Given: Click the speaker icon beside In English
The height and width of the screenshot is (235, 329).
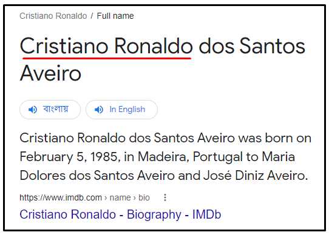Looking at the screenshot, I should [99, 110].
